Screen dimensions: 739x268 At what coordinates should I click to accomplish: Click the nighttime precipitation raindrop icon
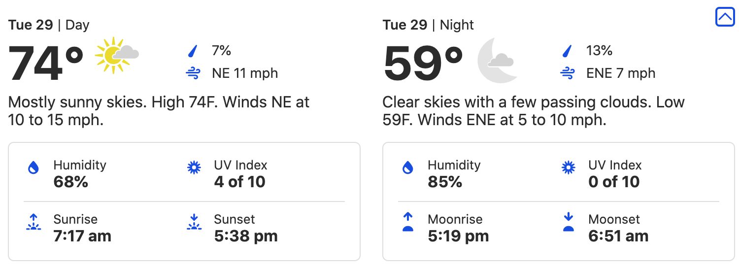(568, 51)
